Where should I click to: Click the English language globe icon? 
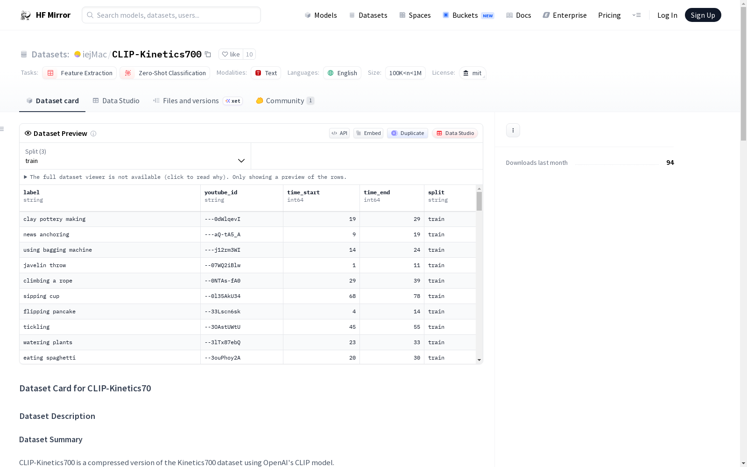point(331,73)
